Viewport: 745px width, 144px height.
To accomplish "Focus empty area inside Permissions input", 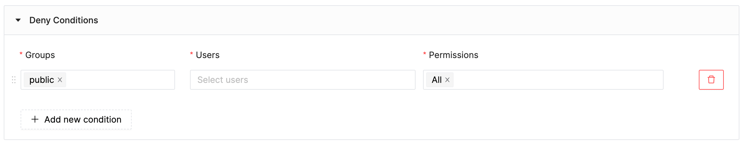I will click(x=558, y=80).
